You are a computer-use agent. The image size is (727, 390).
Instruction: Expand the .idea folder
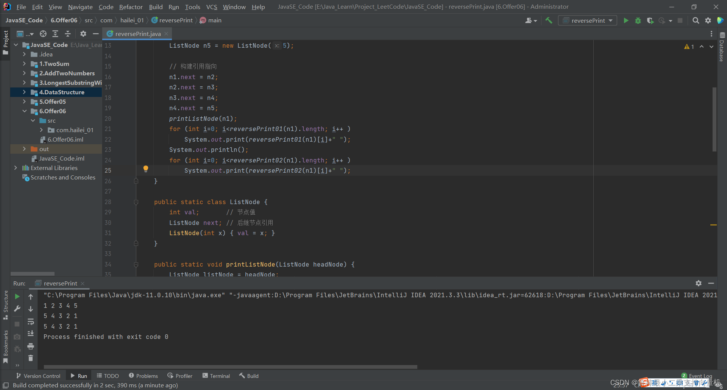[24, 54]
